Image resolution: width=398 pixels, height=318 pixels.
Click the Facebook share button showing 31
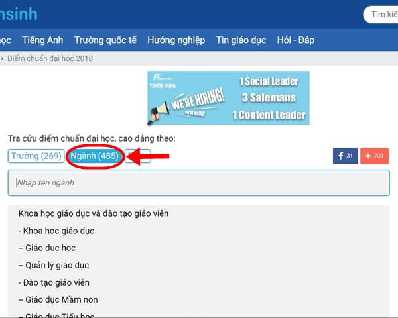345,156
